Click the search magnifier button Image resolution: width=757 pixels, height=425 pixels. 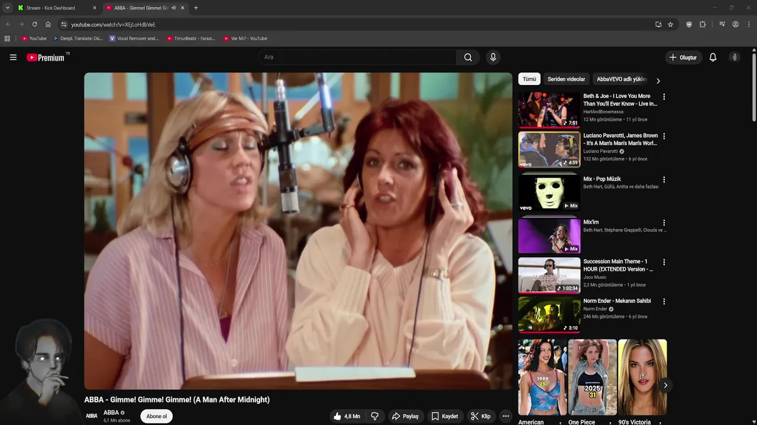(468, 57)
